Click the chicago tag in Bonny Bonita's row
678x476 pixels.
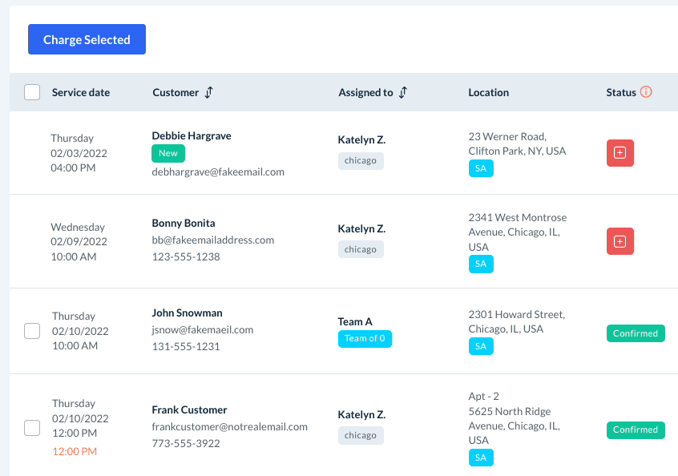click(361, 249)
